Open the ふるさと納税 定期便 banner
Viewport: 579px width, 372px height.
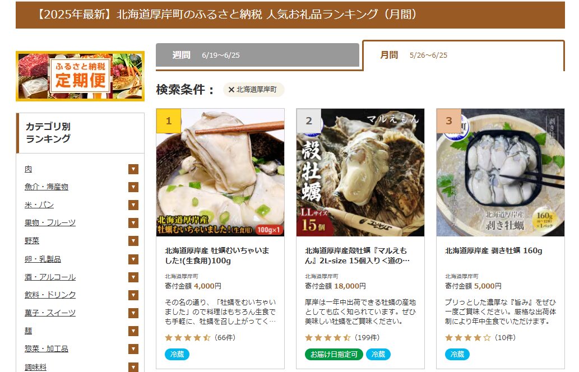pyautogui.click(x=80, y=76)
